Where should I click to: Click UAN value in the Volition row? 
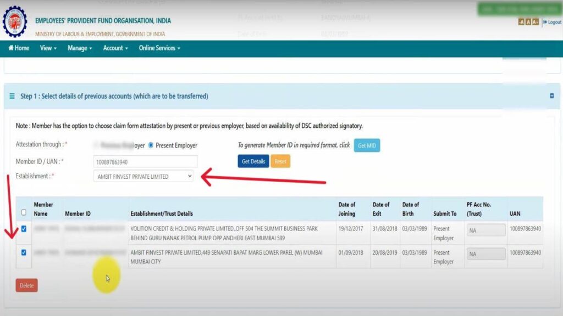(525, 229)
